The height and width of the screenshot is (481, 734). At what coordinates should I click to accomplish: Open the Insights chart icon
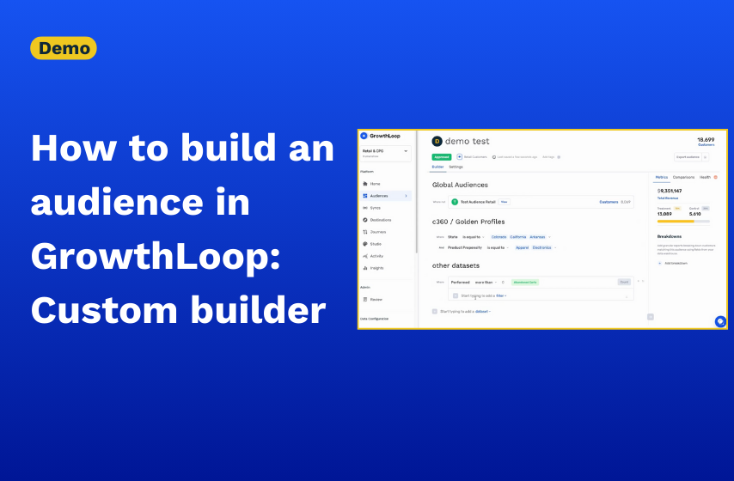point(365,268)
